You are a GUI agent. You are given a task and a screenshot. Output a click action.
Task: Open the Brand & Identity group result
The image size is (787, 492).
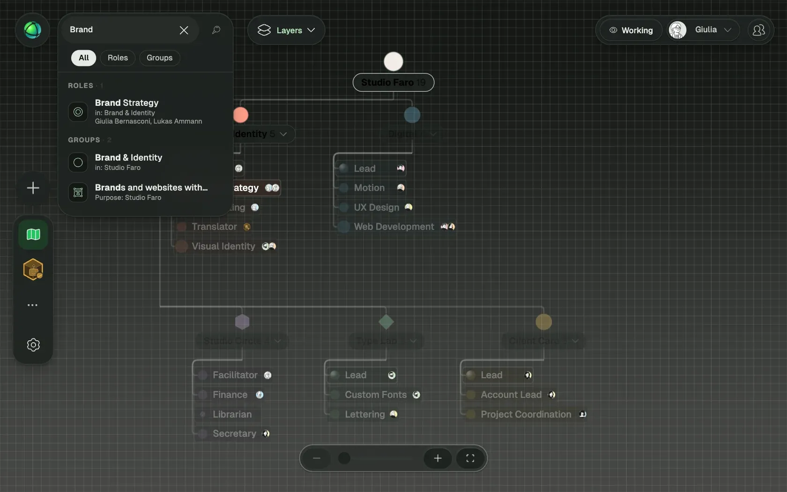tap(145, 162)
